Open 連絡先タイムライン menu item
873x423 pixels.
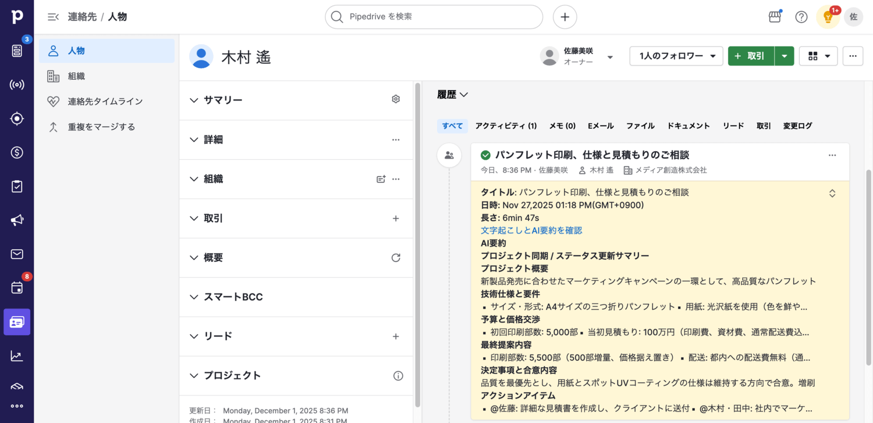click(x=107, y=101)
